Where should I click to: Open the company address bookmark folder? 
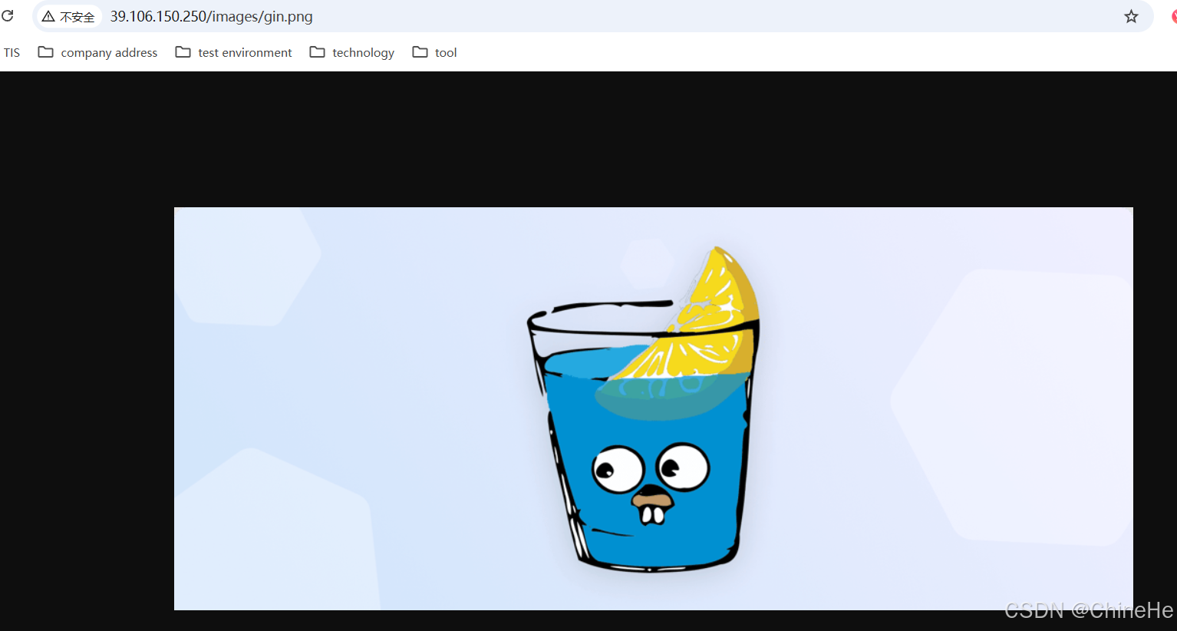click(x=98, y=52)
